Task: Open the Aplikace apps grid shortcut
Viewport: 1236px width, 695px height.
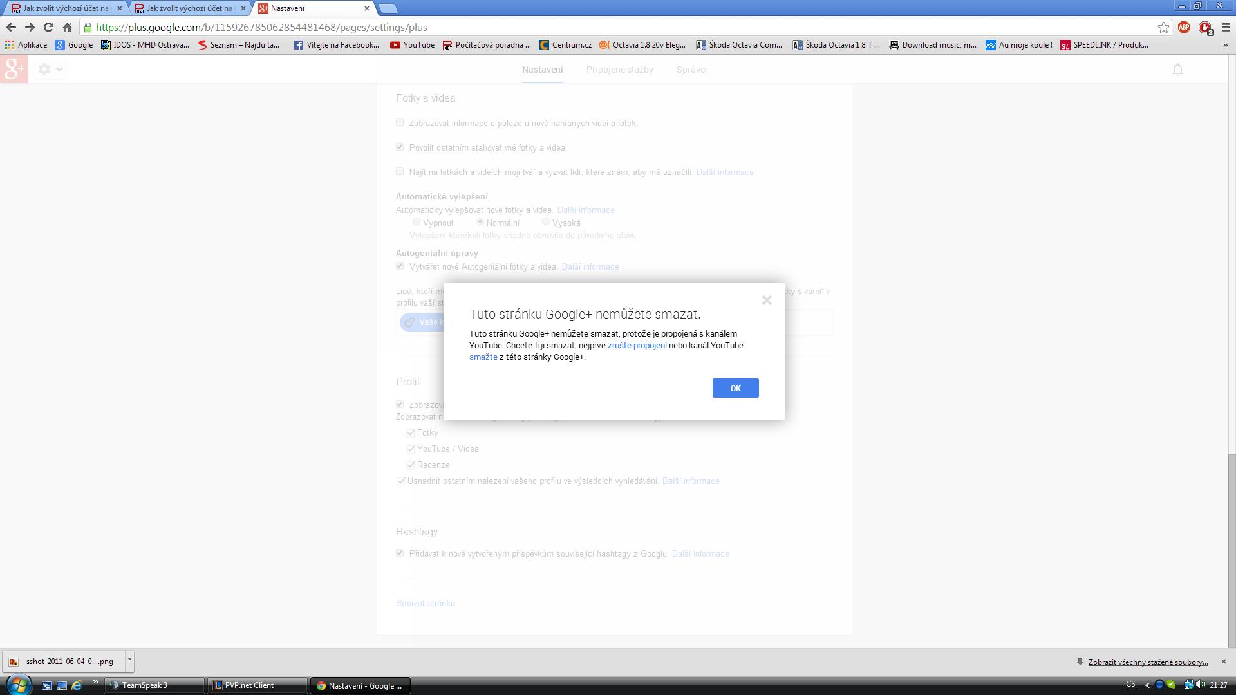Action: click(26, 45)
